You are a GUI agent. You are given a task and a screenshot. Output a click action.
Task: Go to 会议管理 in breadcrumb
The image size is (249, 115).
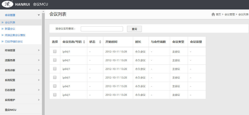click(229, 15)
